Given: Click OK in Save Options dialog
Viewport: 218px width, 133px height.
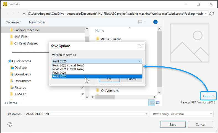Looking at the screenshot, I should pos(109,80).
